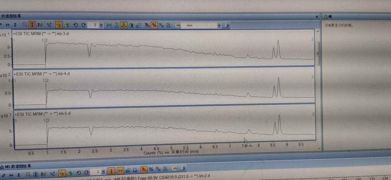Click horizontal autoscale arrow in chromatogram toolbar

[8, 25]
